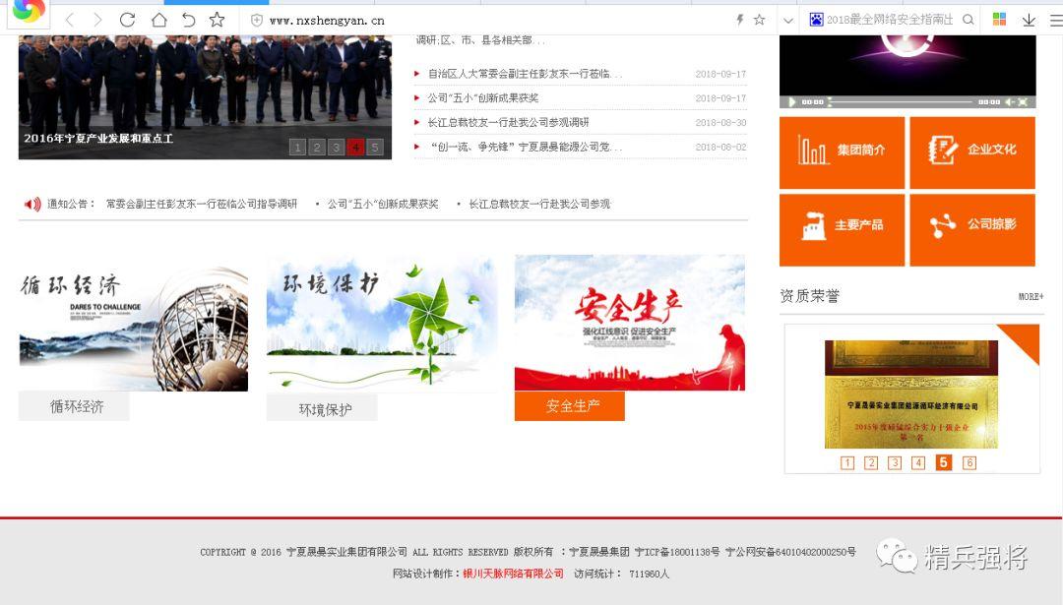Expand the address bar dropdown chevron
The width and height of the screenshot is (1063, 605).
787,21
